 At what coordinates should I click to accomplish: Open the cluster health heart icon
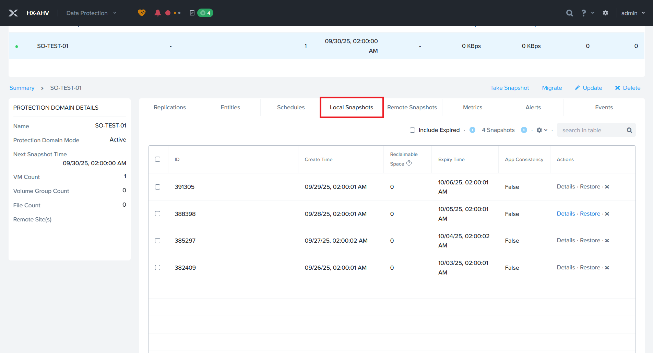point(142,13)
